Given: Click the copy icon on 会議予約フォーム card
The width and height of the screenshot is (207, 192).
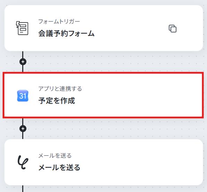Looking at the screenshot, I should point(173,28).
